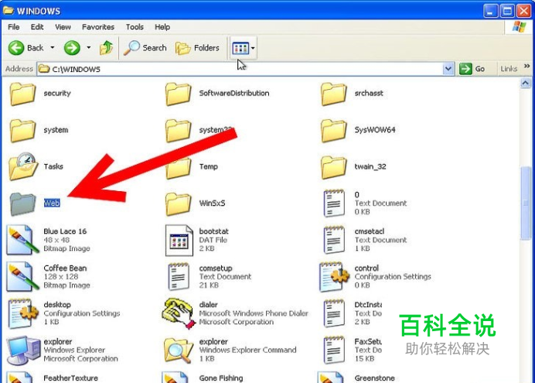
Task: Select the cmsetacl text document icon
Action: click(334, 240)
